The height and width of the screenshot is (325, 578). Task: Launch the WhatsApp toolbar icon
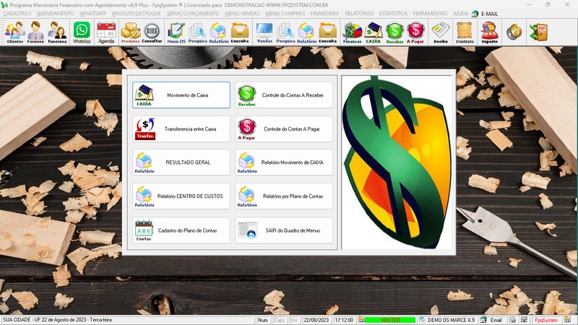(82, 32)
